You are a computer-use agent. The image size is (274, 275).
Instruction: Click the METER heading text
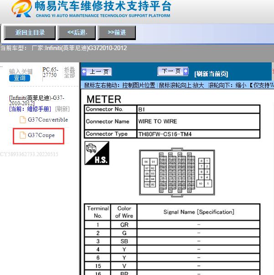[x=104, y=99]
